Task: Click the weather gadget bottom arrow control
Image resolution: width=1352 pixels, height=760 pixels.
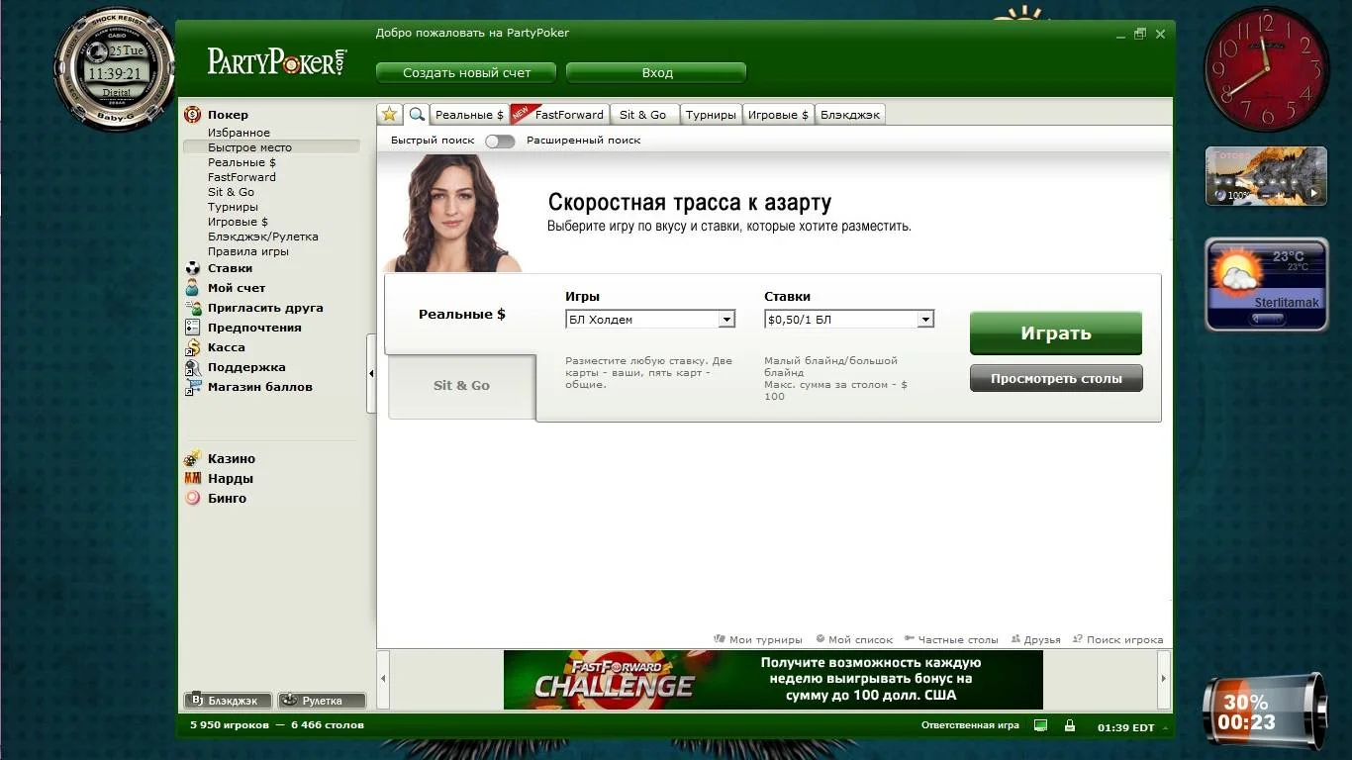Action: [x=1267, y=319]
